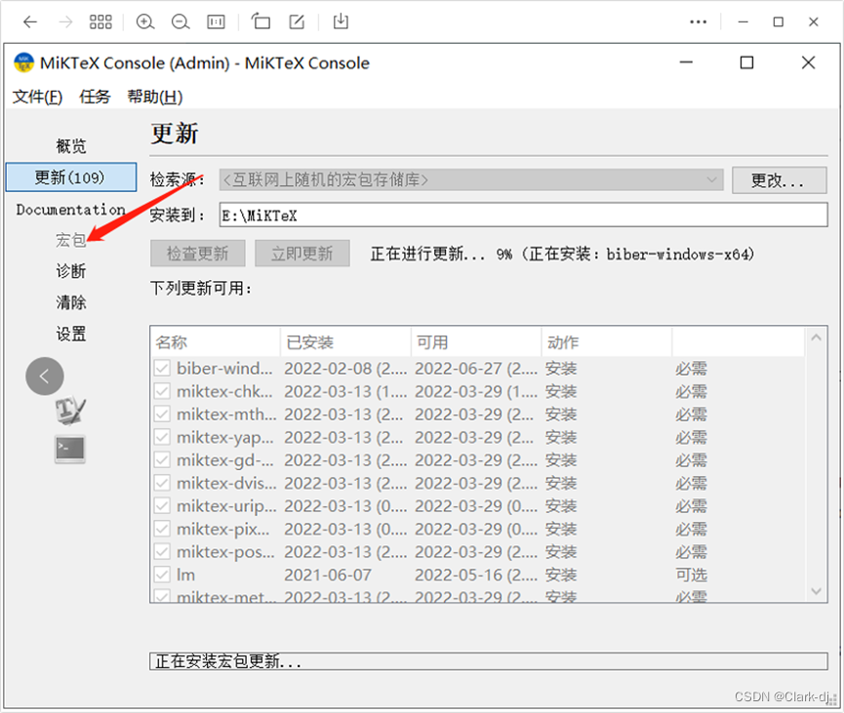
Task: Toggle the miktex-chk... package checkbox
Action: click(x=162, y=391)
